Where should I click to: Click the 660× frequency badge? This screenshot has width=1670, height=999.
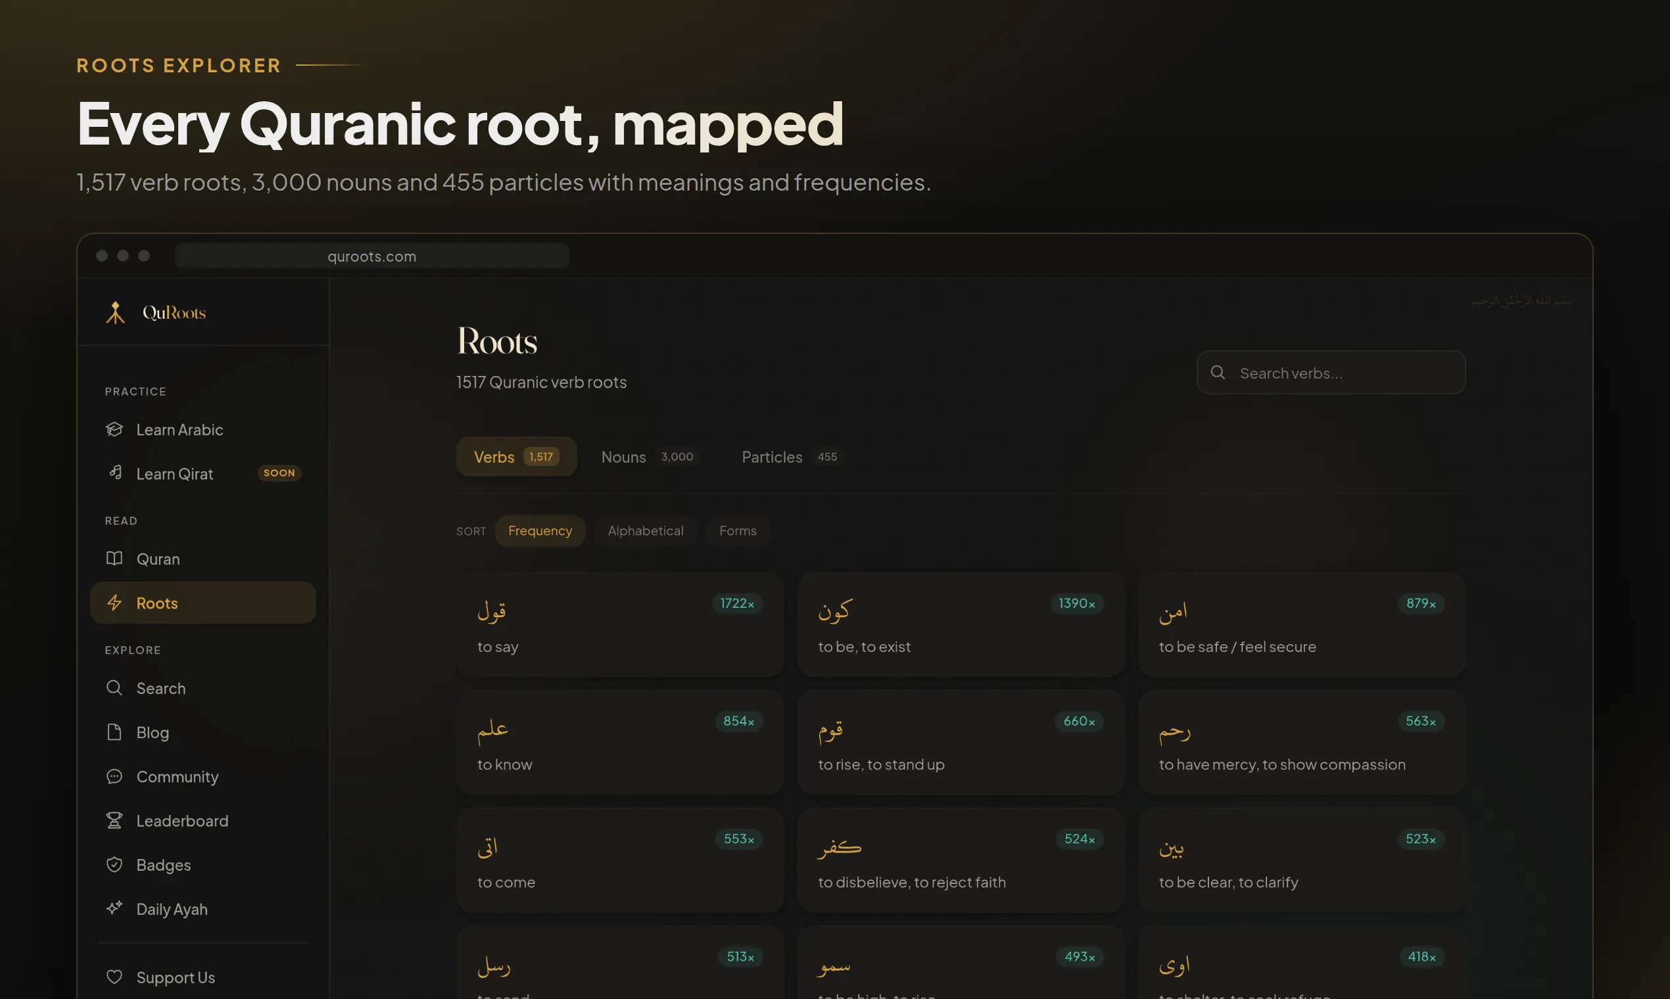point(1079,721)
